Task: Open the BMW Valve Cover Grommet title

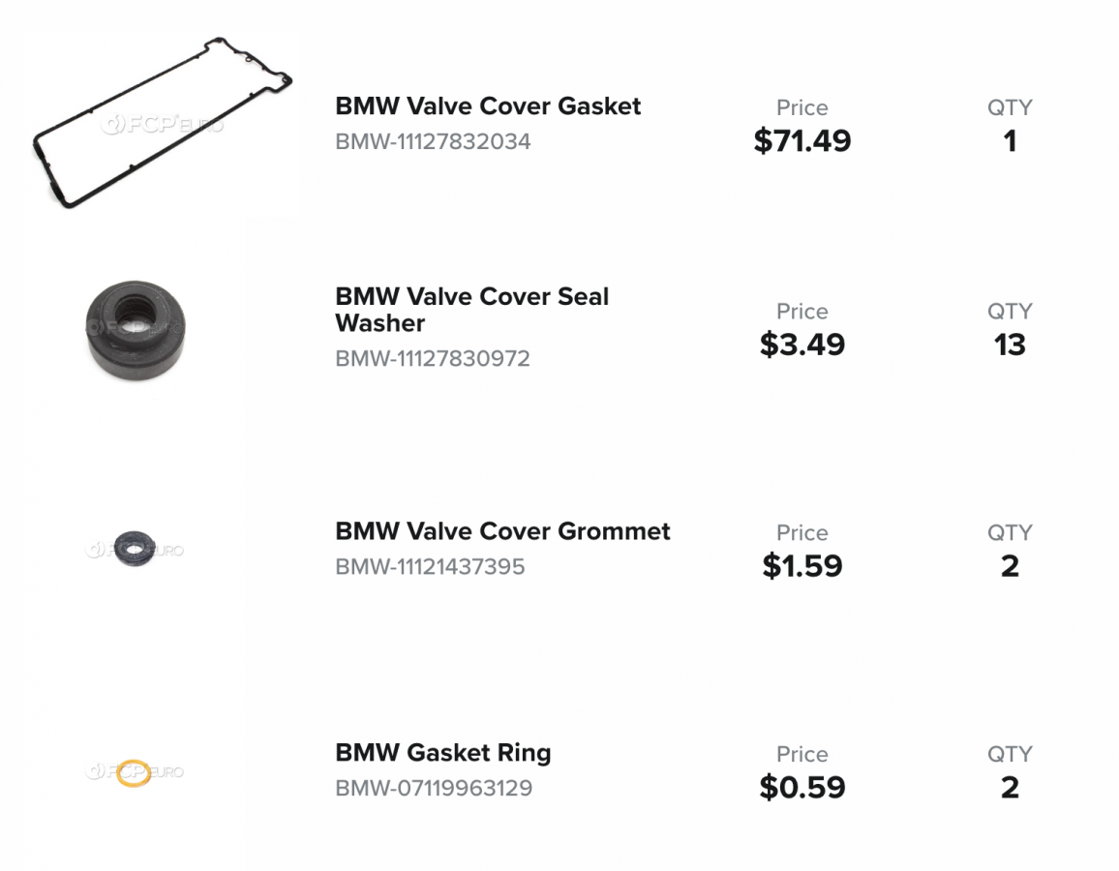Action: [x=502, y=530]
